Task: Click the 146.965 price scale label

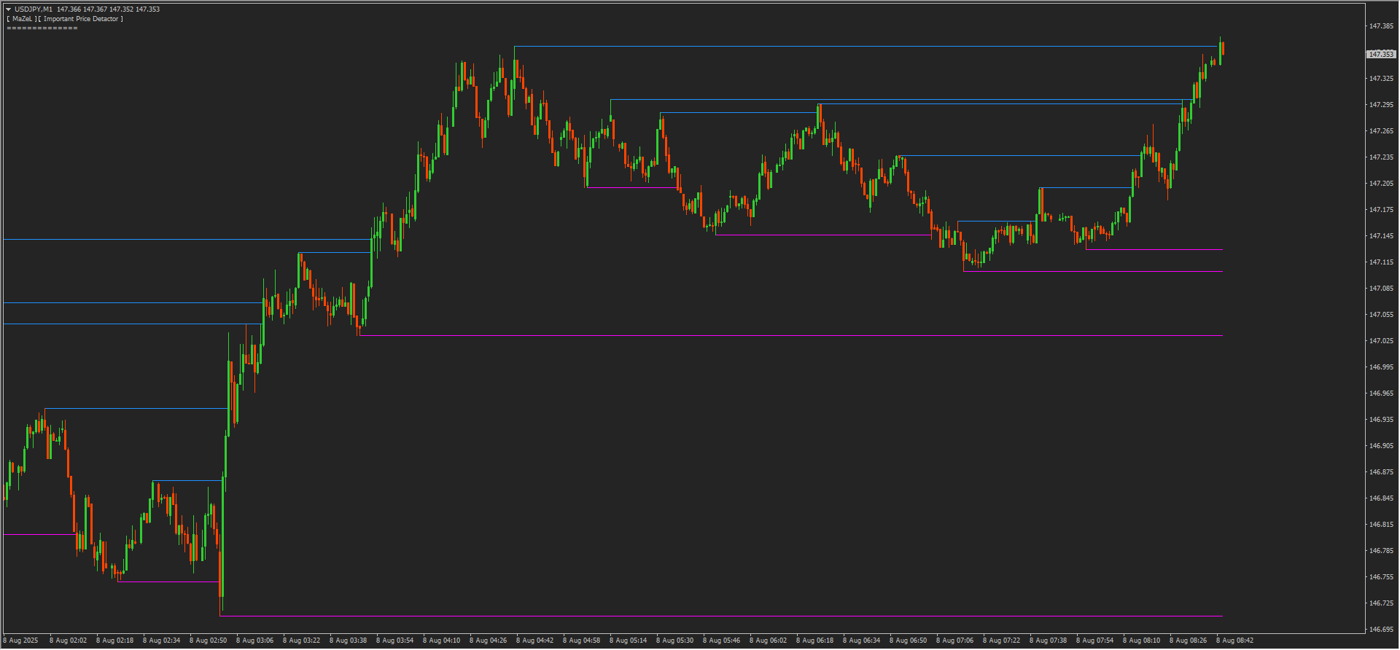Action: [1381, 393]
